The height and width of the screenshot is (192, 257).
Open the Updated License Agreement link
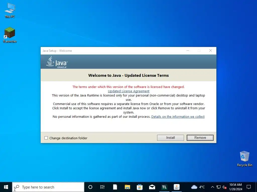(x=128, y=91)
